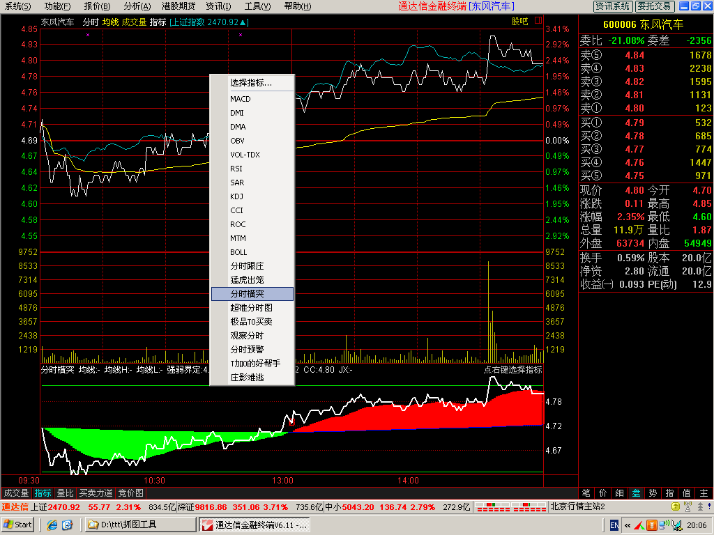Image resolution: width=714 pixels, height=535 pixels.
Task: Select 盘 tab in quote panel
Action: click(x=636, y=493)
